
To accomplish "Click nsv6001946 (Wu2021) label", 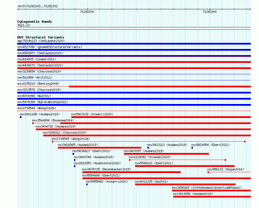I will click(x=34, y=96).
